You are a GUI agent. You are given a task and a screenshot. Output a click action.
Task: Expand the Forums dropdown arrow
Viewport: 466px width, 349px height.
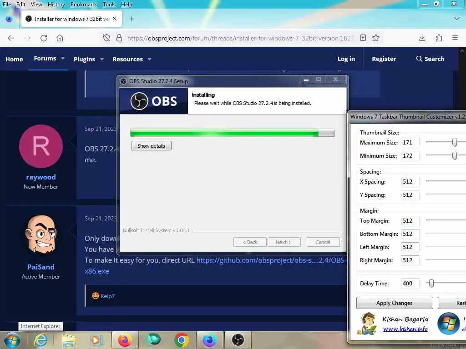(x=63, y=59)
